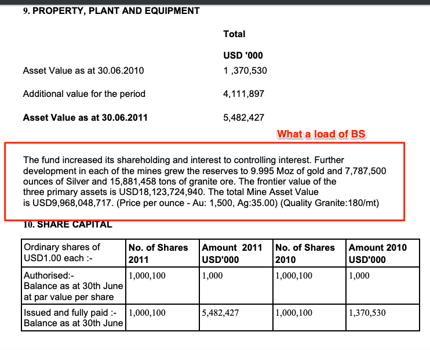Click 'Ordinary shares of USD1.00 each' header cell
This screenshot has height=350, width=430.
62,252
